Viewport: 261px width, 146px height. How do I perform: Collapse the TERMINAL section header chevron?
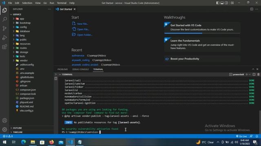(x=60, y=75)
